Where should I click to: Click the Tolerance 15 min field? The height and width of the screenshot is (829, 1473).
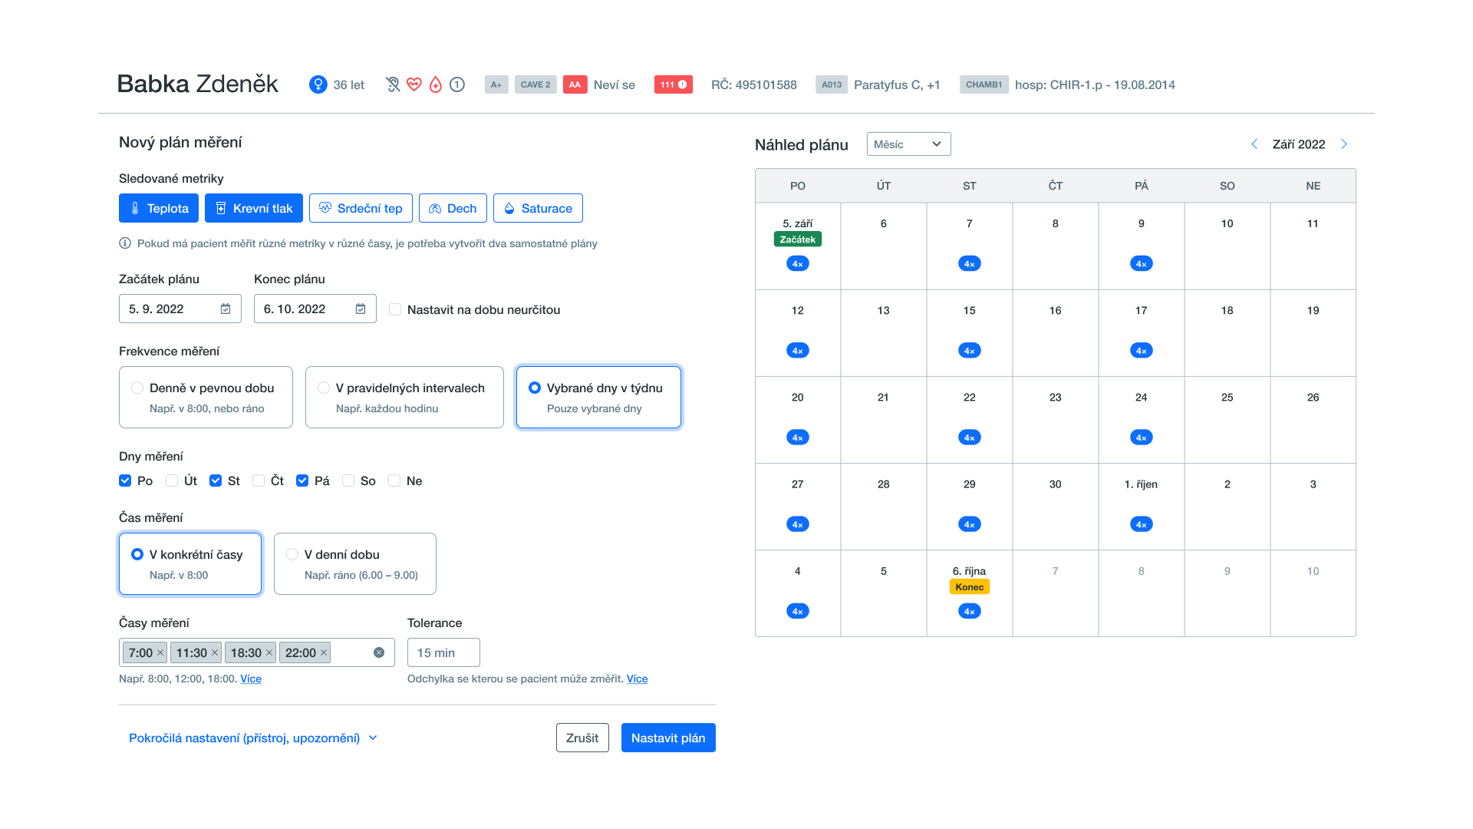pos(443,652)
